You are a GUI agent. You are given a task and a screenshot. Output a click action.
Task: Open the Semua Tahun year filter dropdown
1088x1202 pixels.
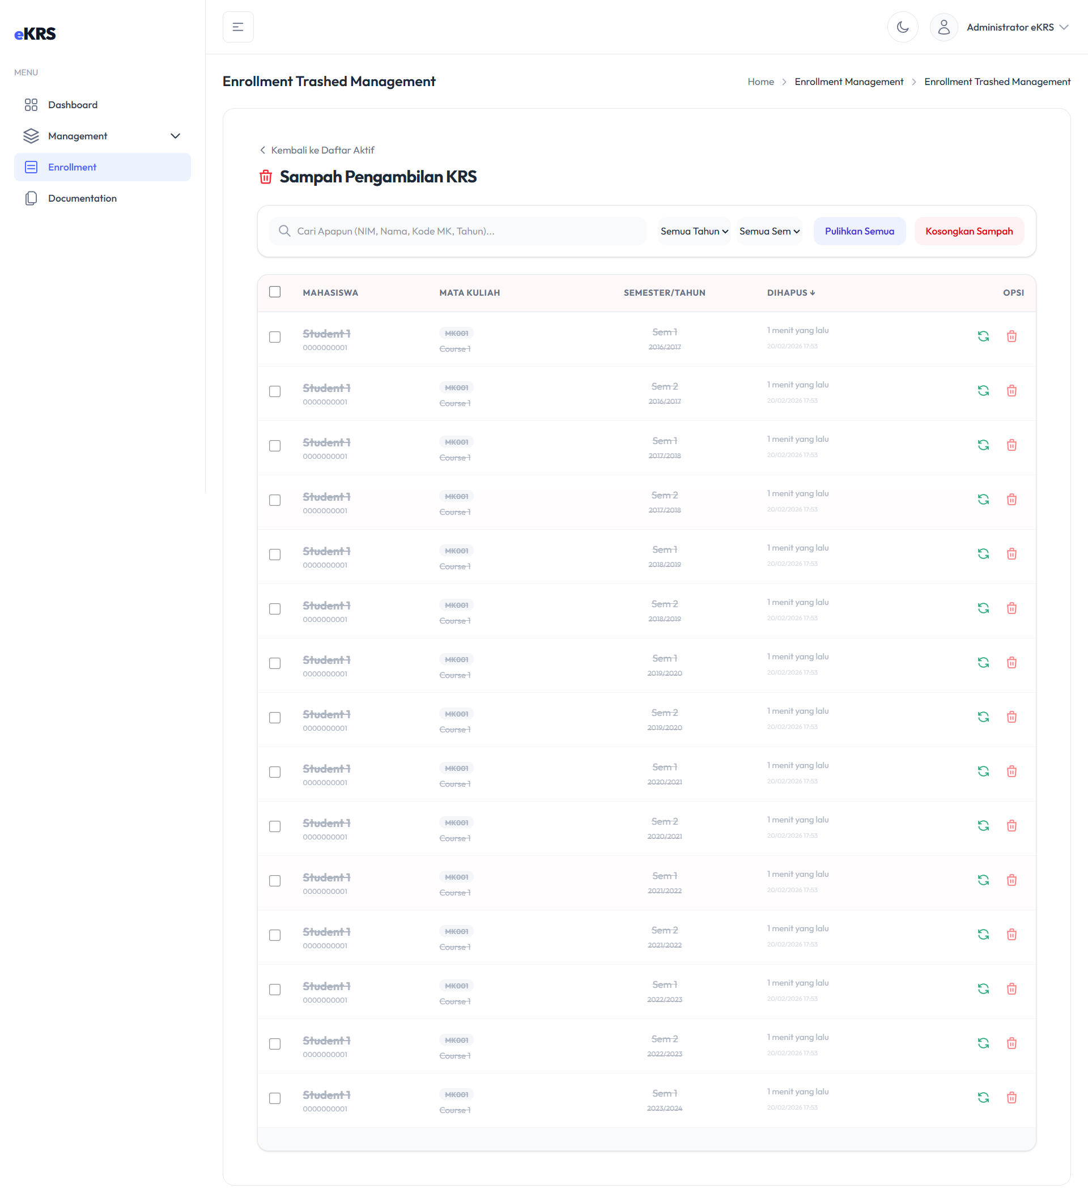click(694, 231)
